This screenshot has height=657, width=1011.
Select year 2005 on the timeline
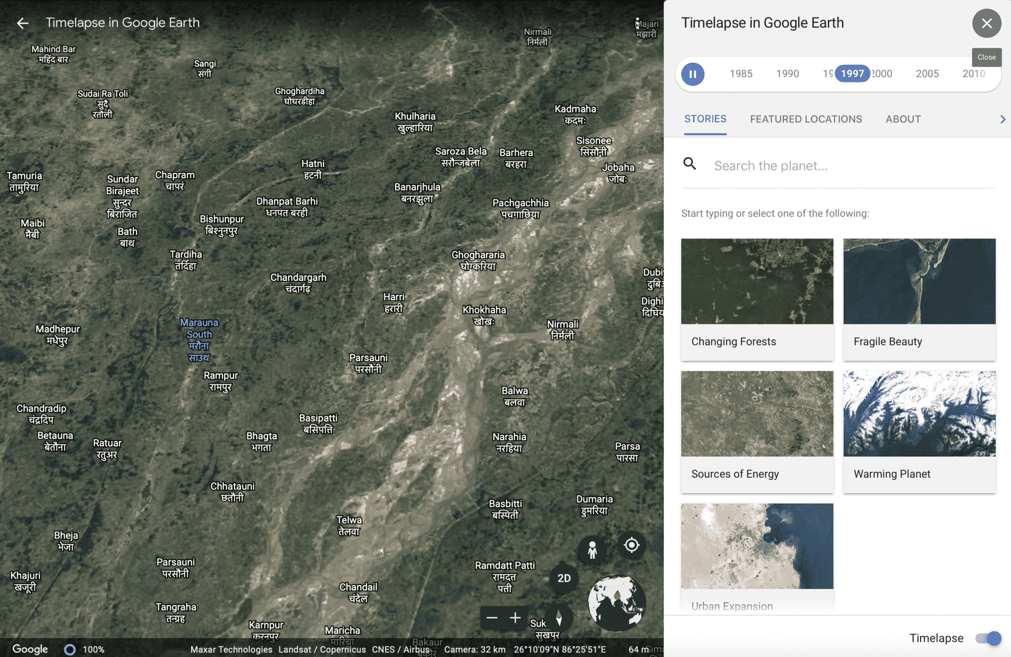pyautogui.click(x=927, y=74)
